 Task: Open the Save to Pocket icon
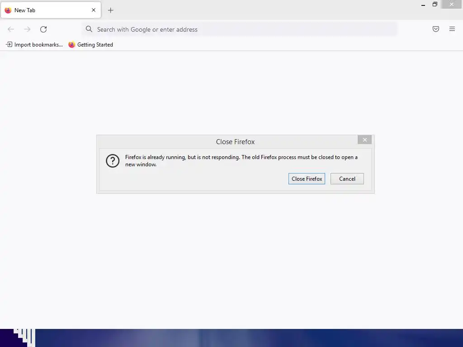pos(436,29)
